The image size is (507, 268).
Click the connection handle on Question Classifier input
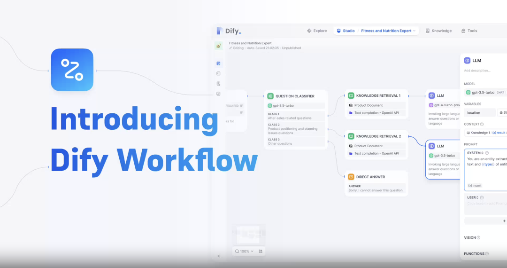tap(264, 96)
